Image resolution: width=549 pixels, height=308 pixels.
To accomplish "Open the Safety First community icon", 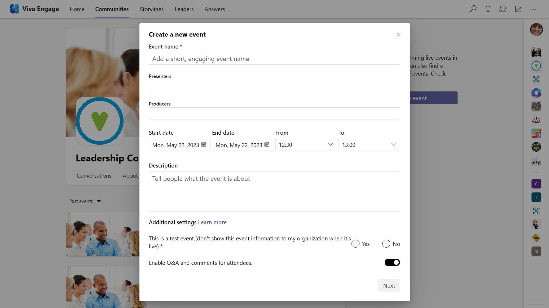I will tap(536, 238).
